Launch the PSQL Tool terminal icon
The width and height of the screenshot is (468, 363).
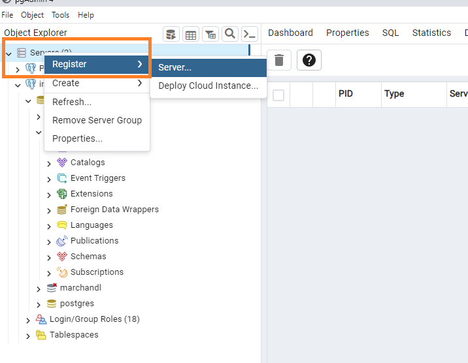pos(249,34)
